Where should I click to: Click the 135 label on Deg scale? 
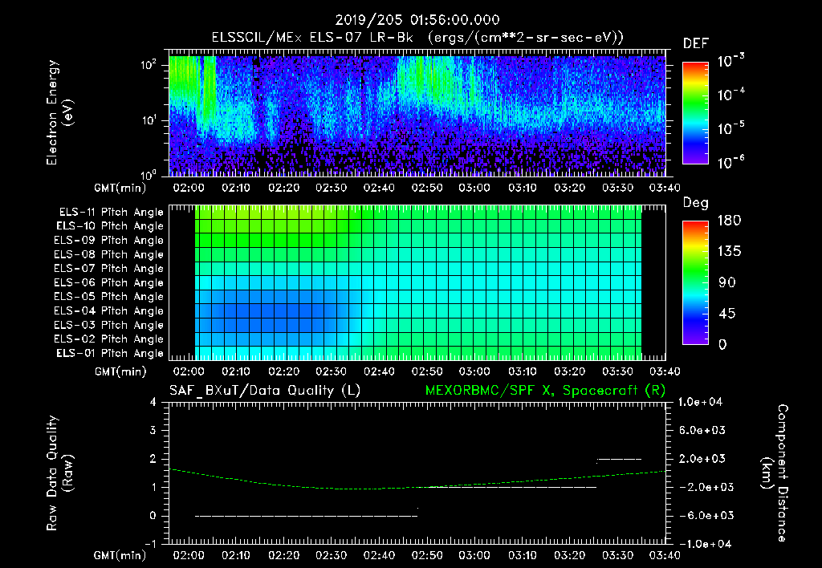coord(729,252)
